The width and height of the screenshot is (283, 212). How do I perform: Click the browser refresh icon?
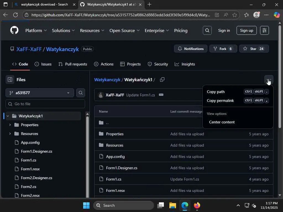(15, 15)
